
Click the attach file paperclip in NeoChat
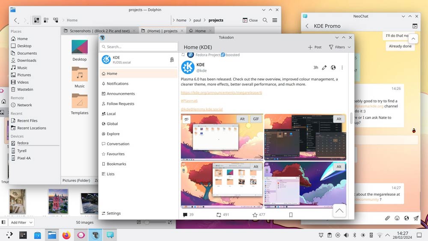point(387,218)
